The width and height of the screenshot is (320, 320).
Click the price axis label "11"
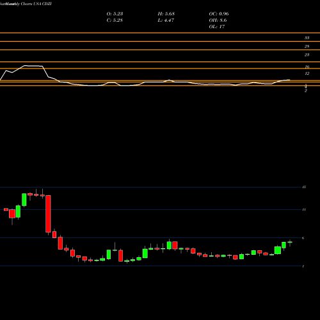pos(304,210)
